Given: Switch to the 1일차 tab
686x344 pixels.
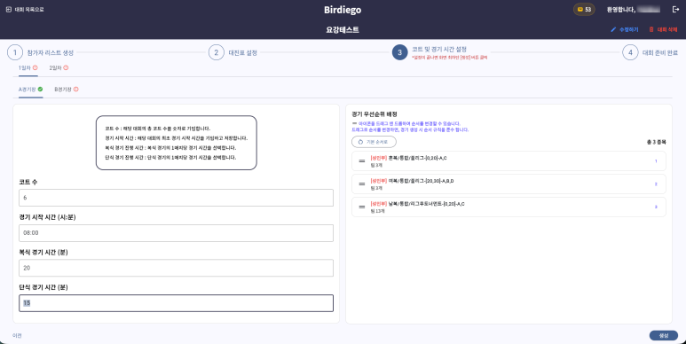Looking at the screenshot, I should (28, 67).
